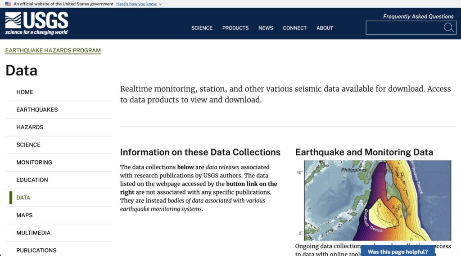Click the USGS logo
This screenshot has width=461, height=256.
[x=36, y=23]
